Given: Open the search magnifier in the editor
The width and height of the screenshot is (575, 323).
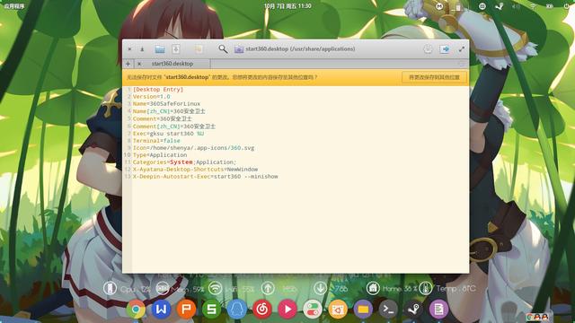Looking at the screenshot, I should [223, 48].
